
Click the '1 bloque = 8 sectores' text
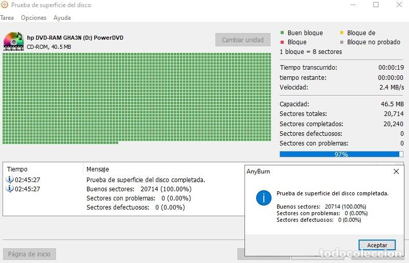[x=311, y=51]
